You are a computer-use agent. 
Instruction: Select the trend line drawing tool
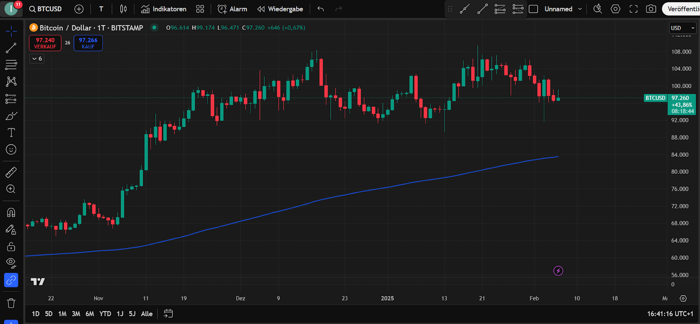coord(11,48)
